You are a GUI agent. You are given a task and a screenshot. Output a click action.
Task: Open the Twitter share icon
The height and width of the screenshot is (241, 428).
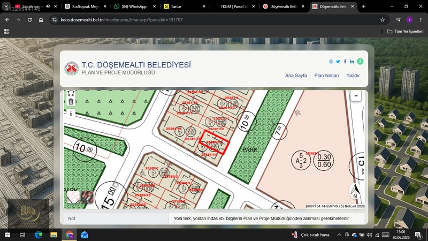(338, 62)
